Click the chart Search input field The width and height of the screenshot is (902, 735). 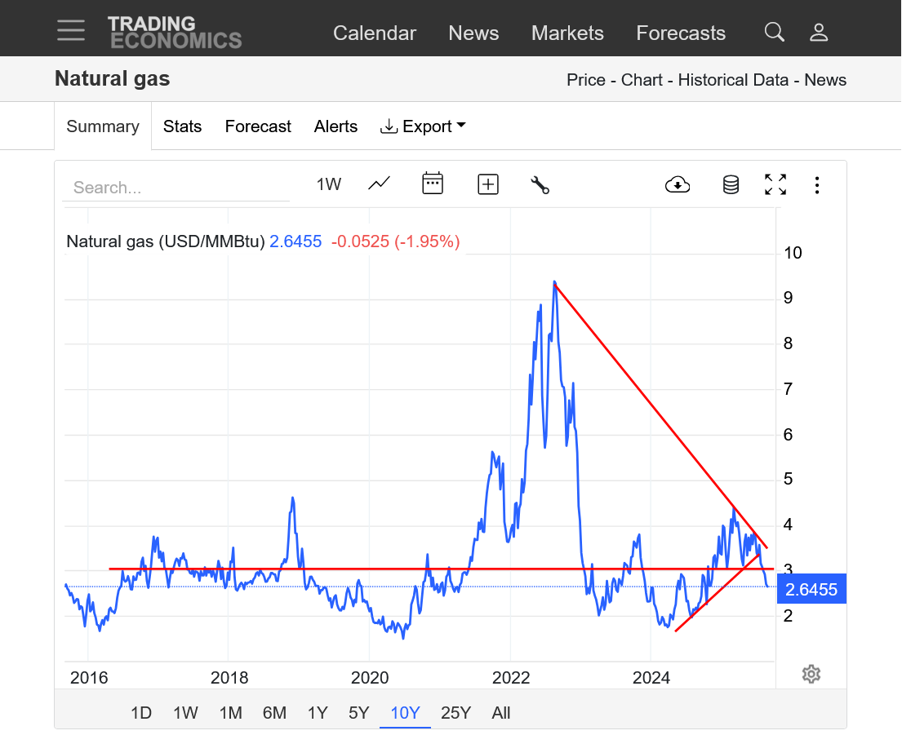click(176, 188)
